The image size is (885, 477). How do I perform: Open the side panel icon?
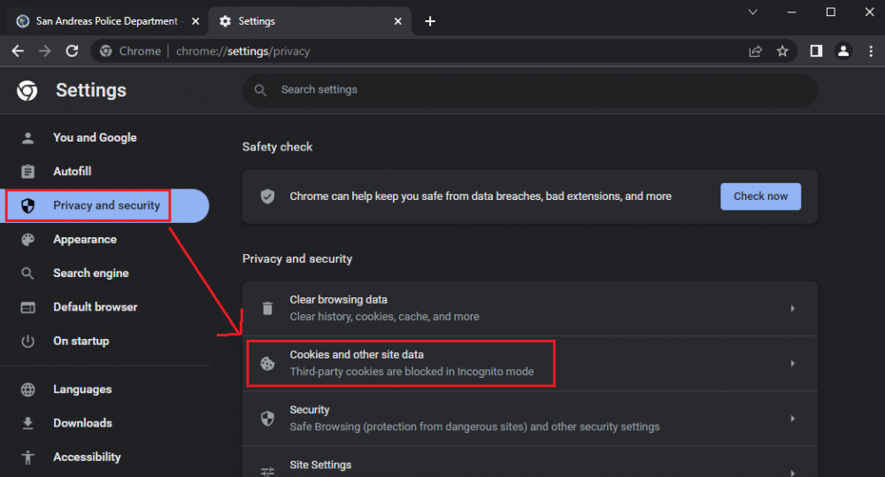[x=816, y=51]
